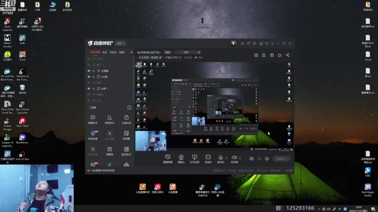Click the triangle-shaped tool icon in toolbox bottom row
The image size is (378, 212).
click(x=126, y=164)
